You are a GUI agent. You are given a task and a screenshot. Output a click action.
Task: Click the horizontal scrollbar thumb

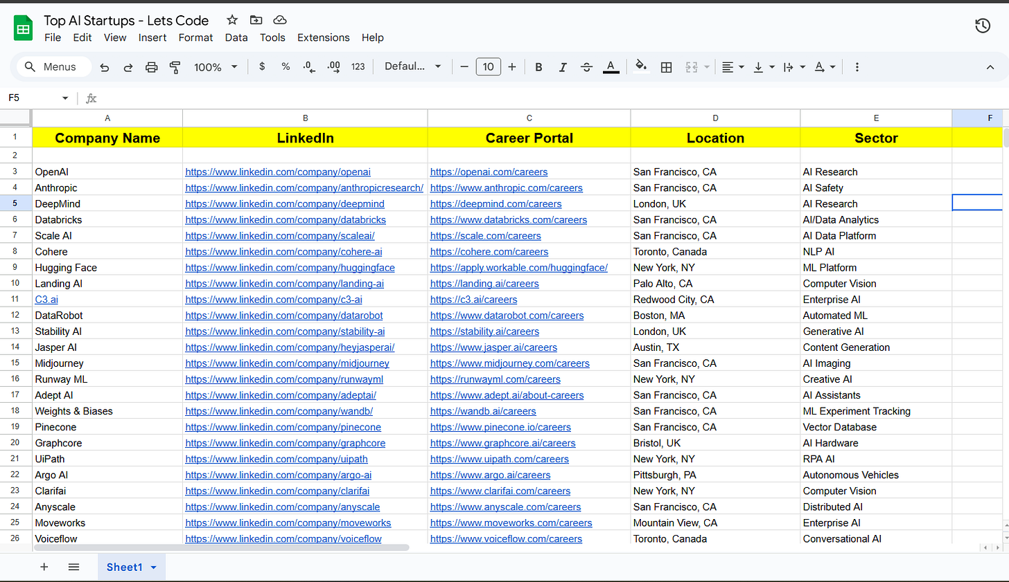click(x=222, y=547)
